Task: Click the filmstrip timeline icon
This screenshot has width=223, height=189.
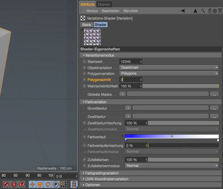Action: [74, 184]
